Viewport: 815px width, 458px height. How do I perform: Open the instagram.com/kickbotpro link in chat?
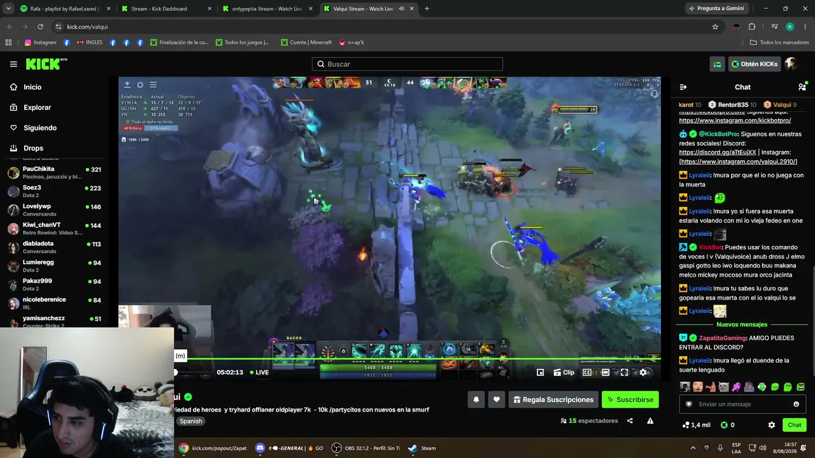pyautogui.click(x=735, y=120)
